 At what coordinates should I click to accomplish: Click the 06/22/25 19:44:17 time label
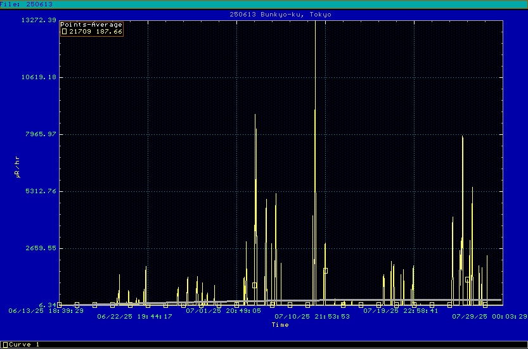click(134, 317)
